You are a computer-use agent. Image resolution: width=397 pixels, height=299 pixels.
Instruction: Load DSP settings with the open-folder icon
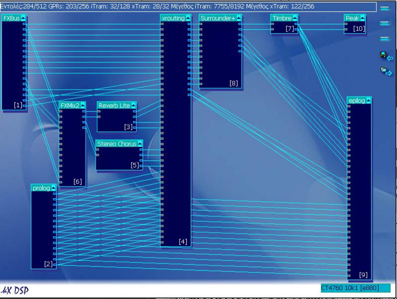pos(386,71)
